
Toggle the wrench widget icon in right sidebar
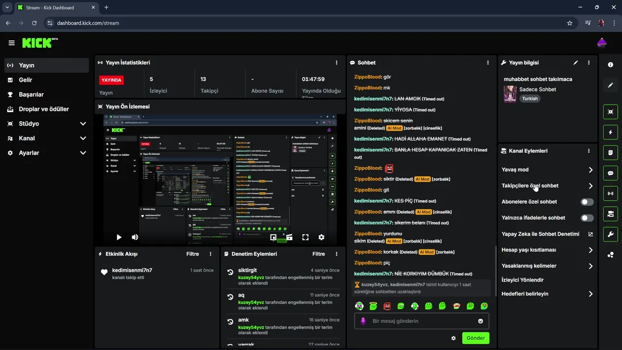pyautogui.click(x=610, y=234)
